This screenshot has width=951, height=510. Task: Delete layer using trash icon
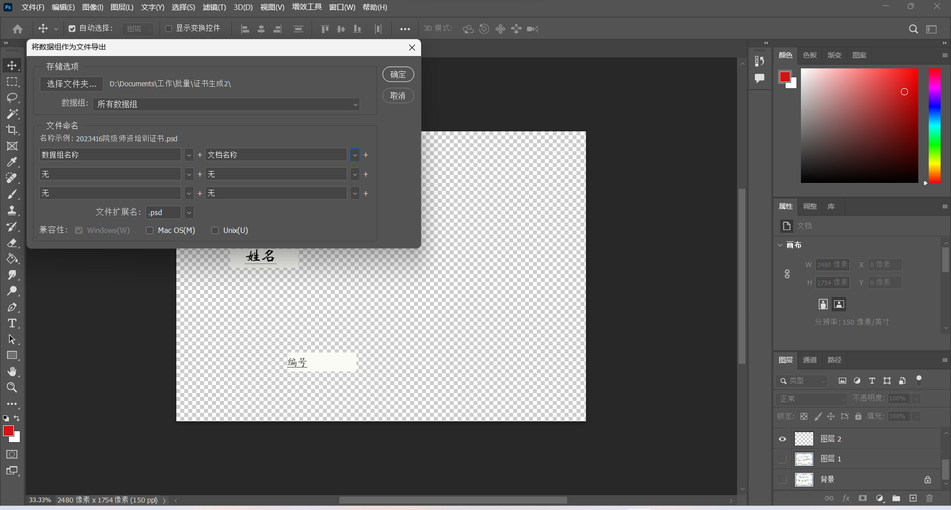pyautogui.click(x=929, y=498)
